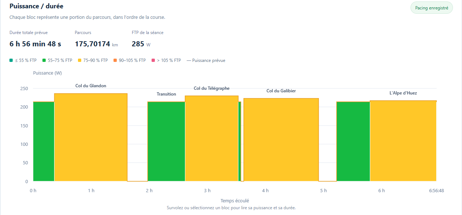Screen dimensions: 462x215
Task: Click the 75–90 % FTP legend swatch
Action: 80,60
